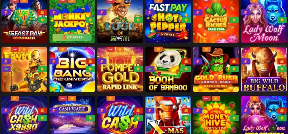Open the Book of Bamboo game
Viewport: 288px width, 134px height.
168,69
